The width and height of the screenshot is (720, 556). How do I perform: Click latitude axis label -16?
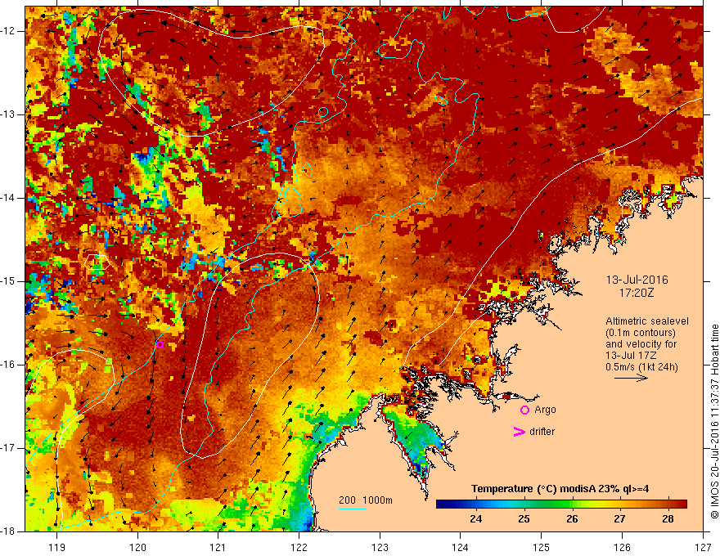click(x=8, y=365)
